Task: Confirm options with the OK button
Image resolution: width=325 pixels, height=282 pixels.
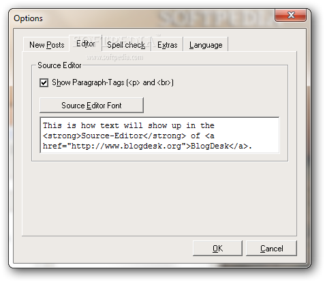Action: click(217, 248)
